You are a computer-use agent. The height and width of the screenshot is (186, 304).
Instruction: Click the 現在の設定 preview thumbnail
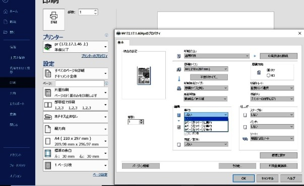point(144,75)
